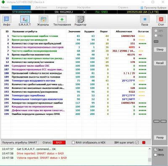Select Ошибки передачи данных через DMA row
The height and width of the screenshot is (166, 168).
76,114
